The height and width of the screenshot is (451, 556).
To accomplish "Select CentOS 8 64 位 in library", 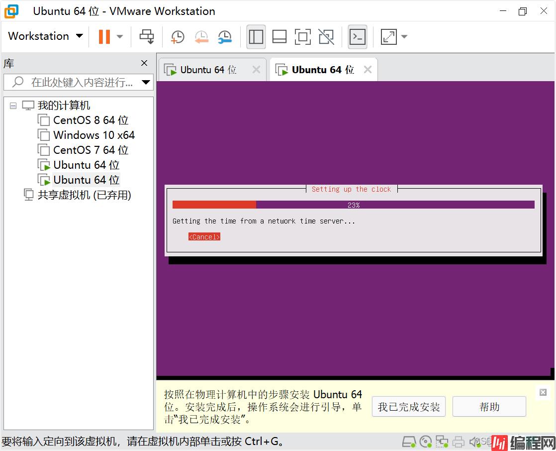I will [x=91, y=120].
